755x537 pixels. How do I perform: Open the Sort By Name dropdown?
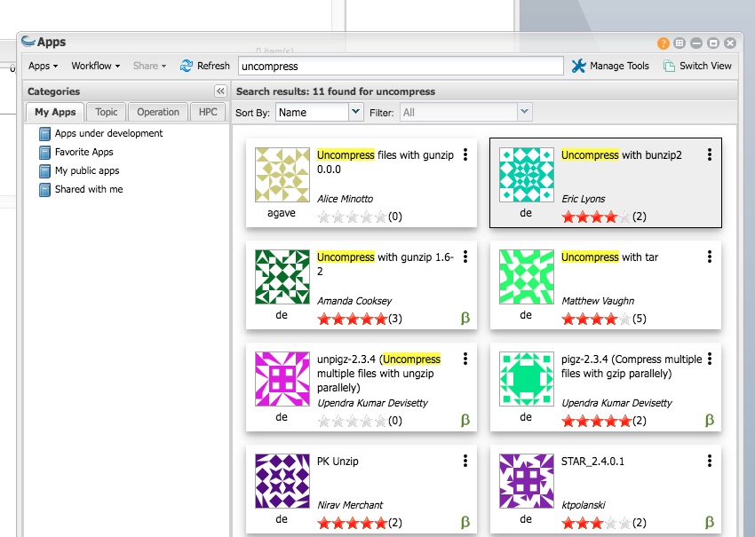[x=355, y=112]
